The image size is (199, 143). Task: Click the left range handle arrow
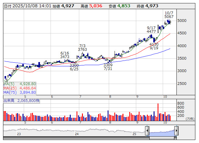click(x=147, y=131)
